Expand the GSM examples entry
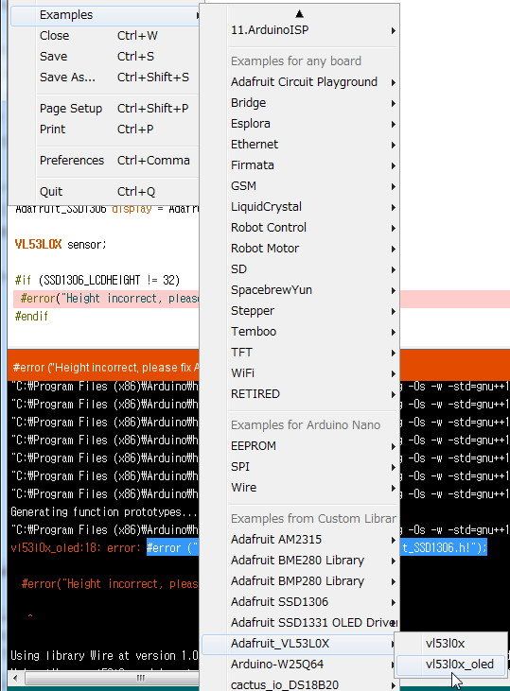 pyautogui.click(x=301, y=186)
